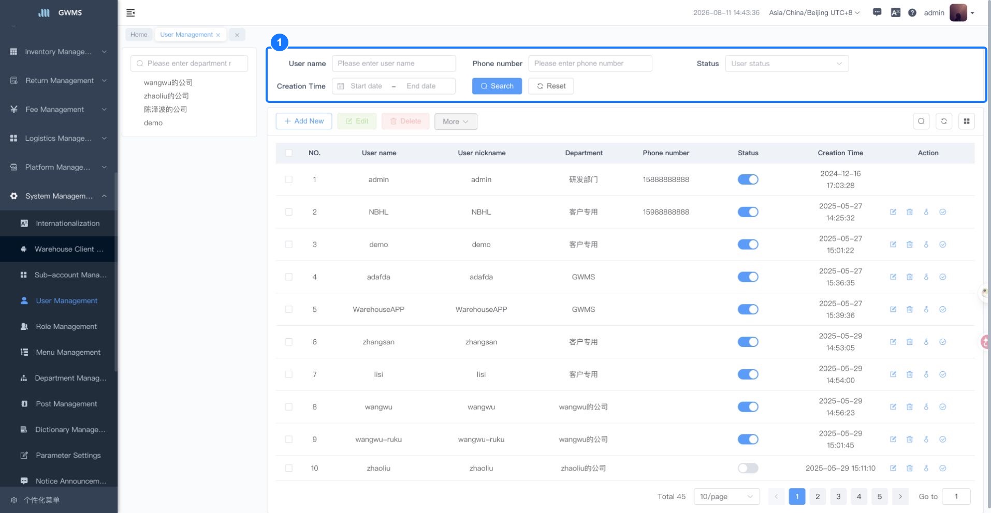Viewport: 991px width, 513px height.
Task: Close the User Management tab
Action: tap(218, 35)
